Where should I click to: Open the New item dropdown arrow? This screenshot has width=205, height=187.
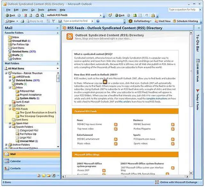(x=17, y=21)
